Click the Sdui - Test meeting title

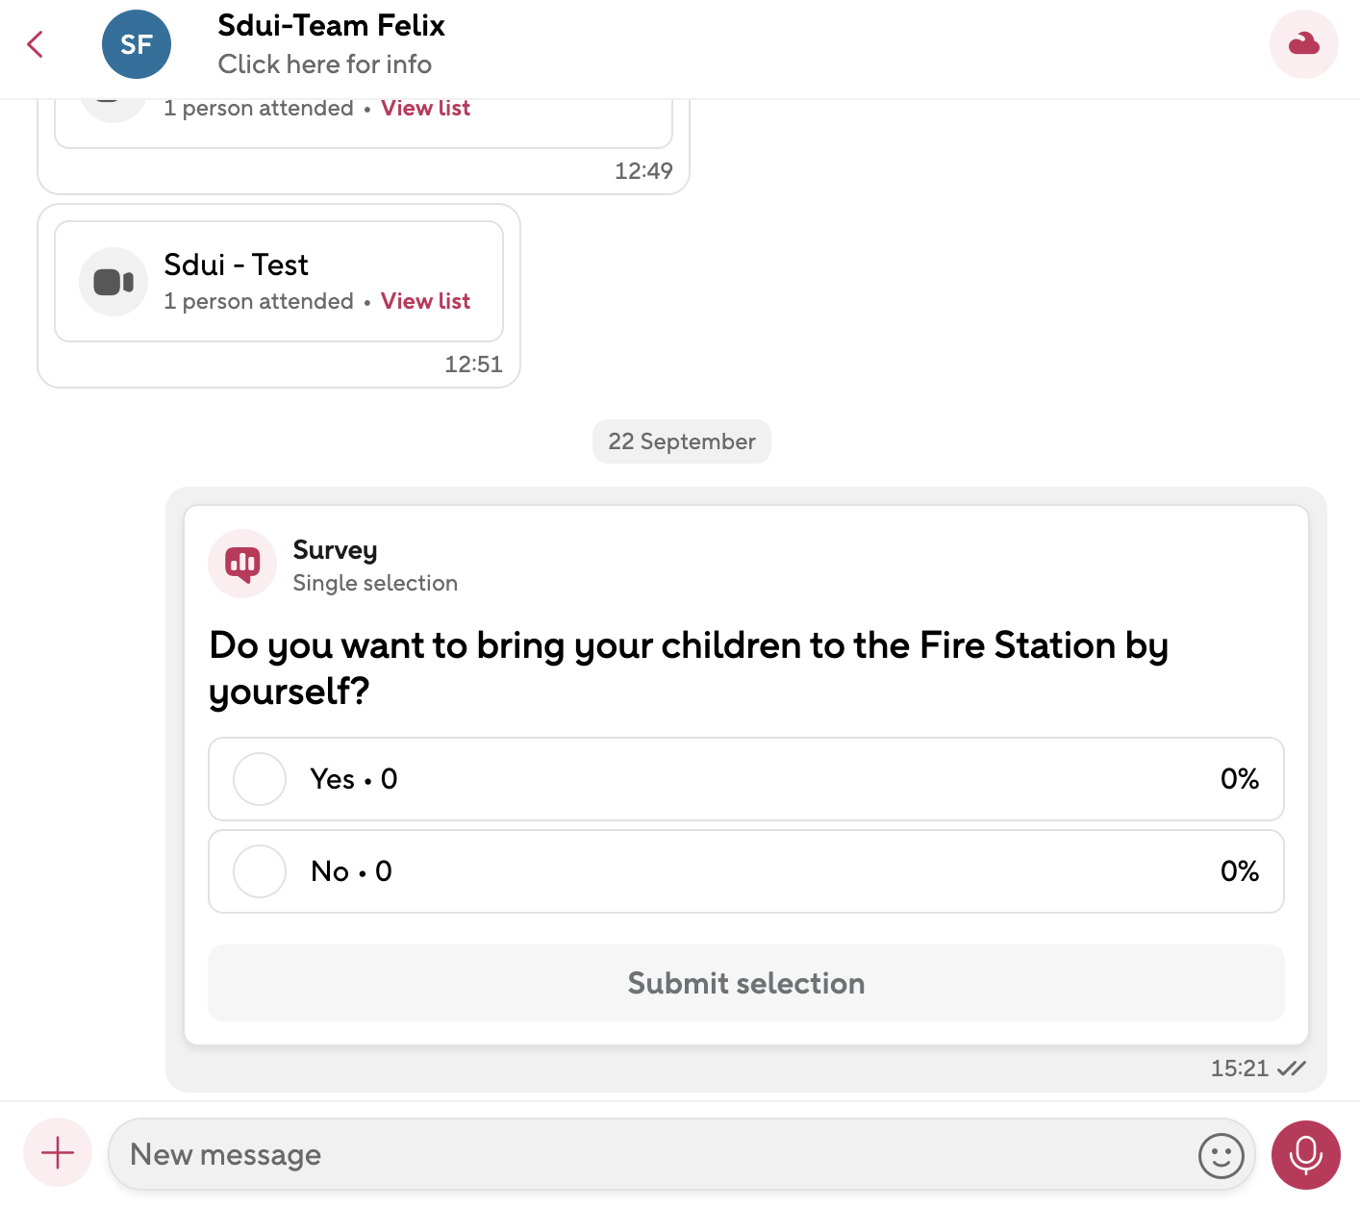click(x=236, y=264)
